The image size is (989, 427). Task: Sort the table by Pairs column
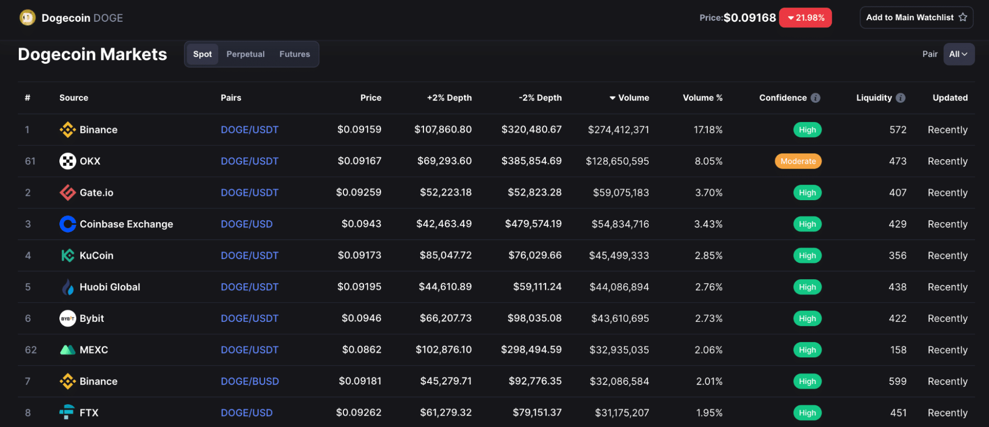[x=231, y=98]
